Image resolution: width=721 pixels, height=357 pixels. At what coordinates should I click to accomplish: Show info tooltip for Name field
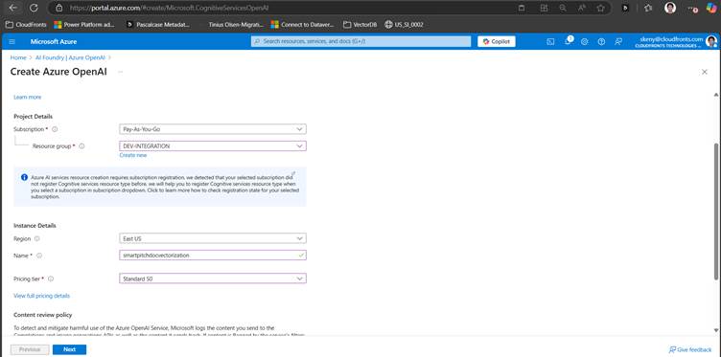click(x=39, y=256)
